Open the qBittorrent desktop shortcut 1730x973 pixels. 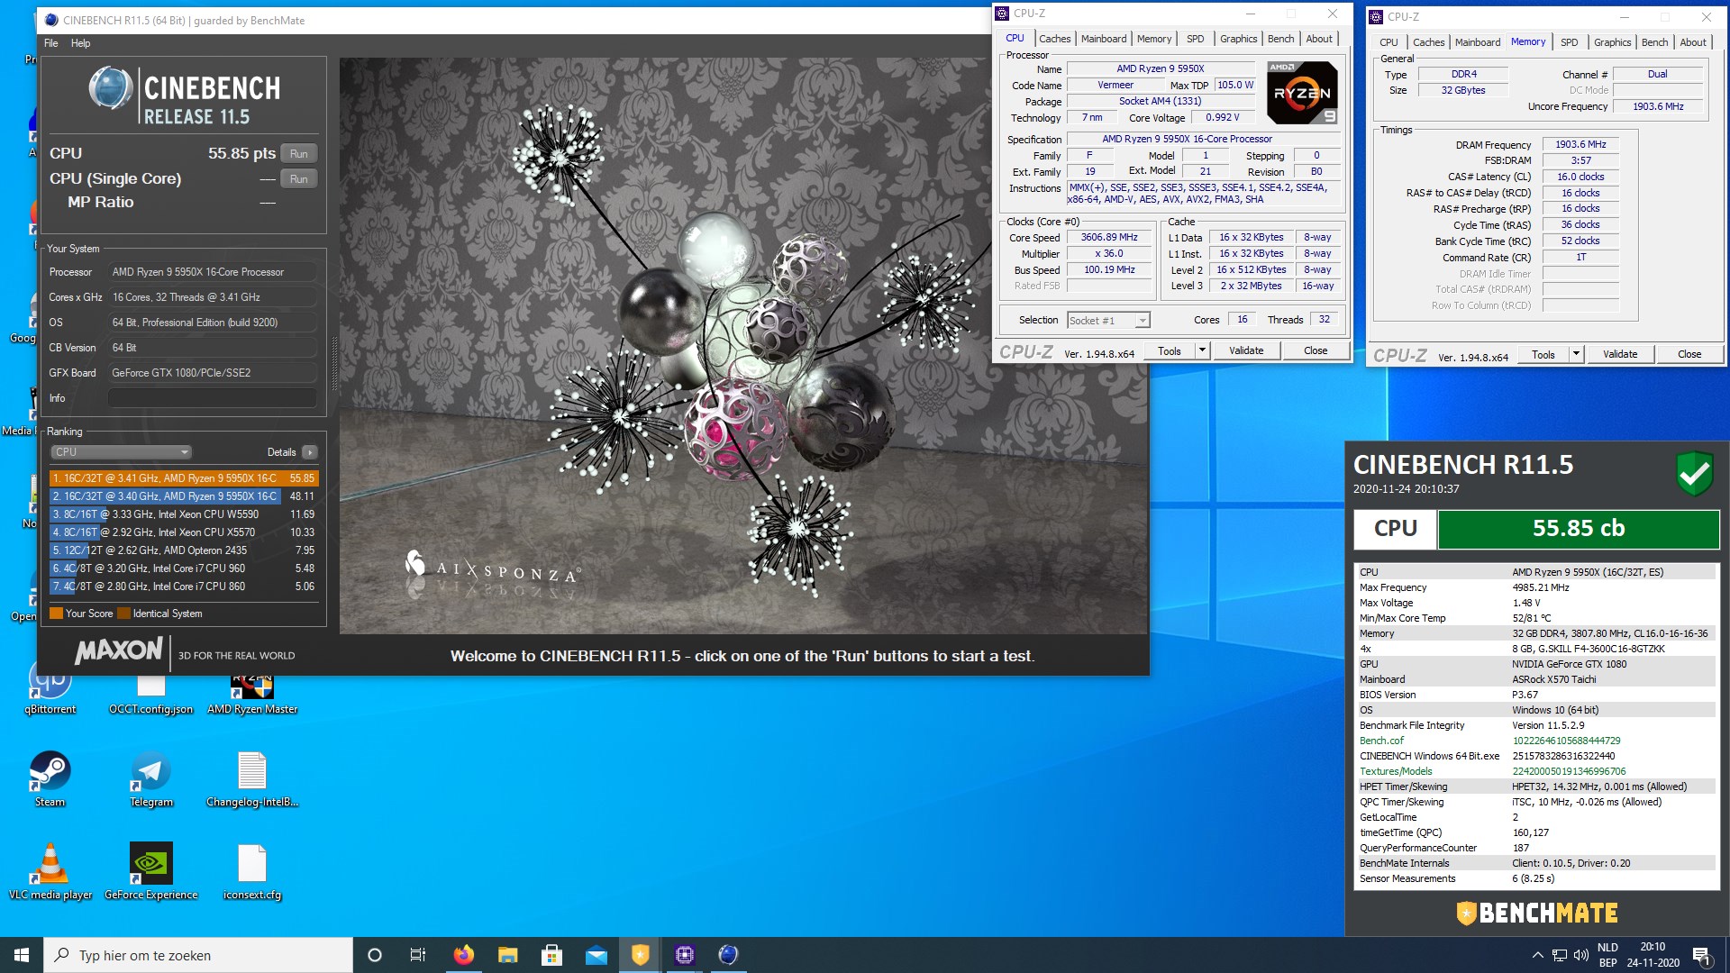[50, 689]
